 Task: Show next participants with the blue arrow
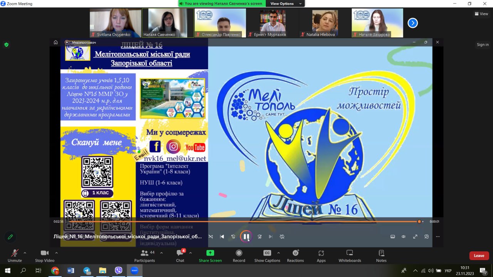(413, 23)
